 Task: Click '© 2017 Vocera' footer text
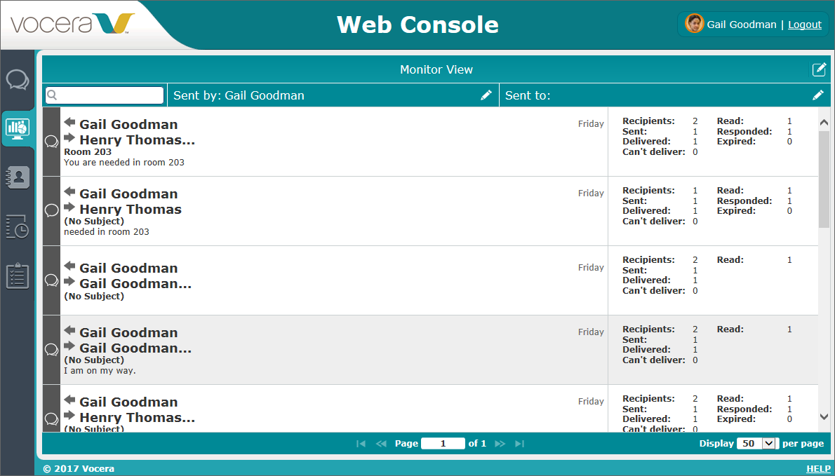[x=79, y=468]
